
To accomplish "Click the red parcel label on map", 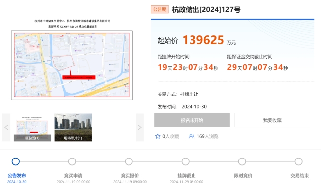I will click(x=79, y=77).
